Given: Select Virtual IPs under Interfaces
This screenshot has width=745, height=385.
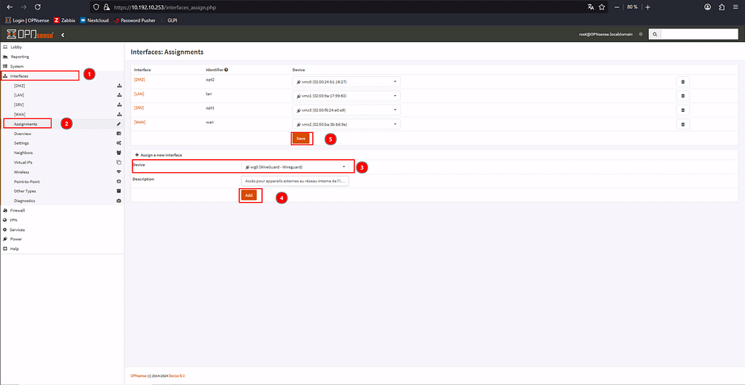Looking at the screenshot, I should (x=25, y=163).
